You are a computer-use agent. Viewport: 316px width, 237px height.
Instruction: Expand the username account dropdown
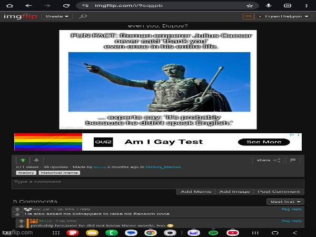point(283,16)
